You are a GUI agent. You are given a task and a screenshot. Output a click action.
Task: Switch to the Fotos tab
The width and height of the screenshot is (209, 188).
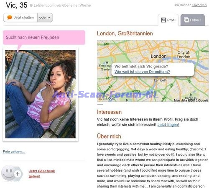coord(193,20)
